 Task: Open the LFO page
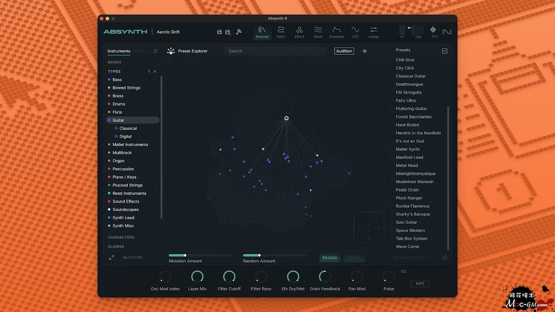point(355,32)
